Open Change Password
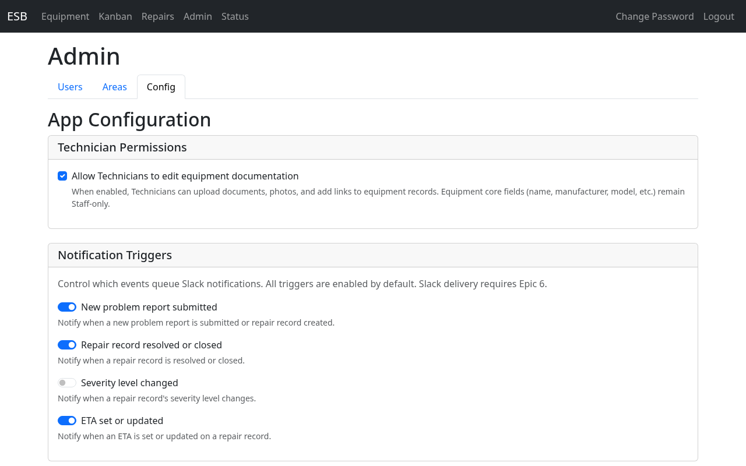This screenshot has width=746, height=466. (x=654, y=16)
